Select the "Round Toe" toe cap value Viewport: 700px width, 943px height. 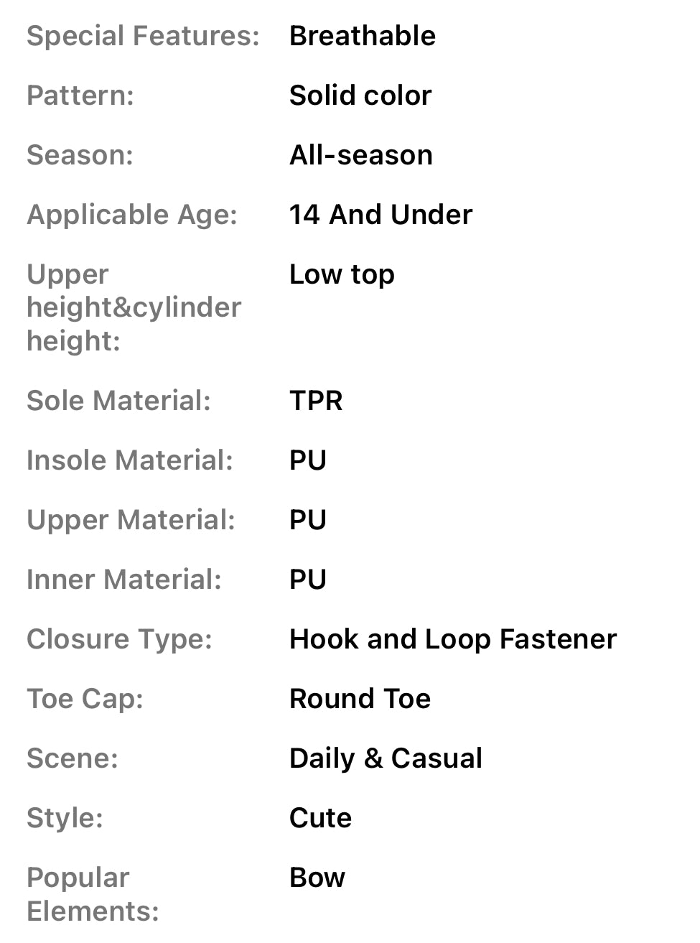(360, 699)
